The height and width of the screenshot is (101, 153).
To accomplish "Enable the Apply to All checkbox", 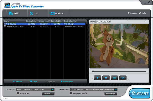I will [18, 93].
